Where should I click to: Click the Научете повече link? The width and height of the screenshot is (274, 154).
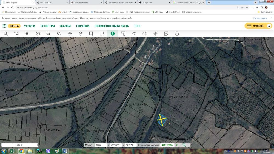pyautogui.click(x=260, y=18)
